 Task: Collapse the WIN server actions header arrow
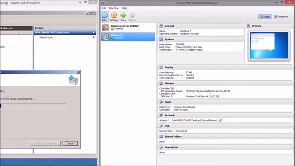[x=94, y=33]
